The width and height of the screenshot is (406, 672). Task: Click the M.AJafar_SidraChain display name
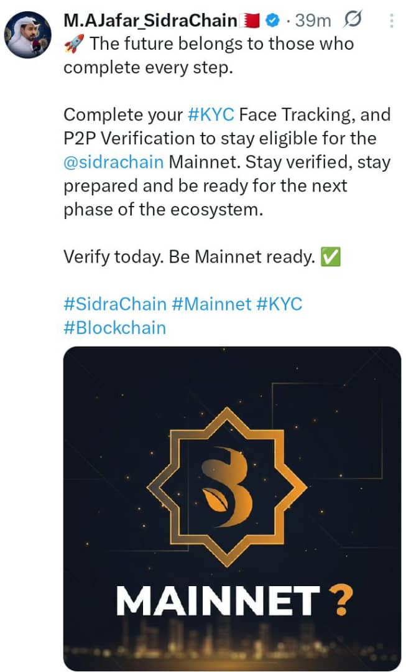150,20
